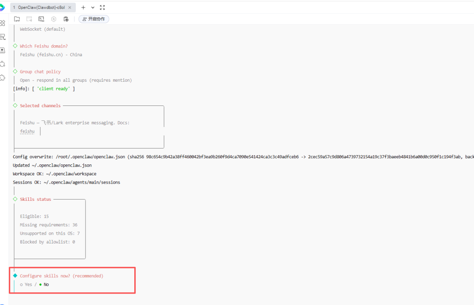This screenshot has height=305, width=474.
Task: Click the 'Config overwrite' sha256 output line
Action: coord(243,157)
